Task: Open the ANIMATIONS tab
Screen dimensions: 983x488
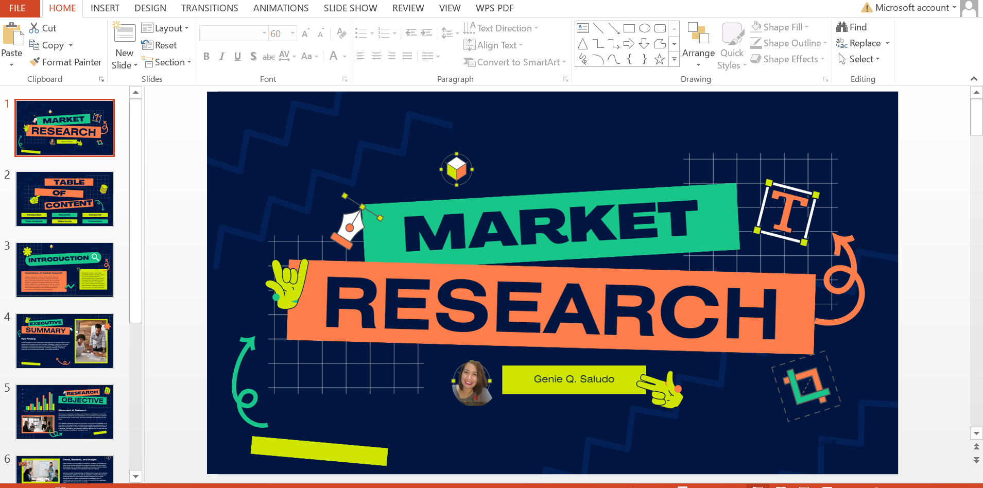Action: click(281, 8)
